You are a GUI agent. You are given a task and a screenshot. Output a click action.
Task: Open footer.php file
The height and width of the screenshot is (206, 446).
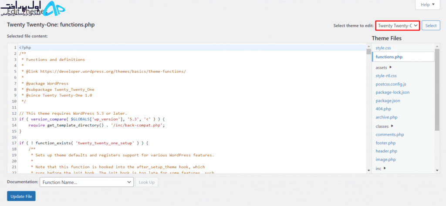pyautogui.click(x=385, y=143)
